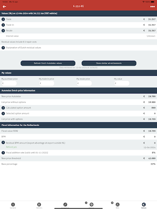Tap the status bar clock
Screen dimensions: 157x210
5,2
